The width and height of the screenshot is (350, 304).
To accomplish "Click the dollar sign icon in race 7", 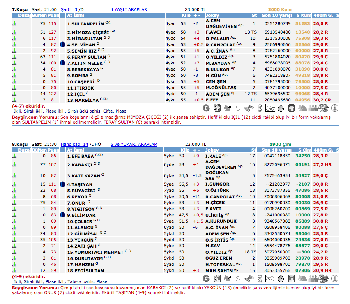I will (x=238, y=108).
